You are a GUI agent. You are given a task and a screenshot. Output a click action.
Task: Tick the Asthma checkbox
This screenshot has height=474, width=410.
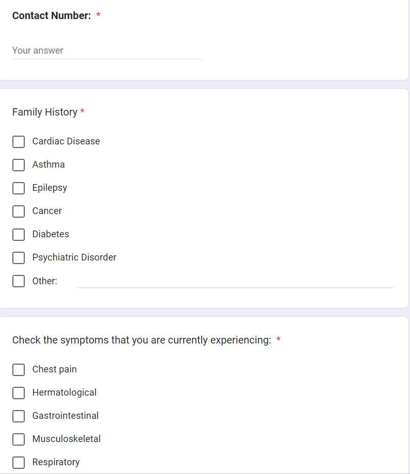pos(19,165)
